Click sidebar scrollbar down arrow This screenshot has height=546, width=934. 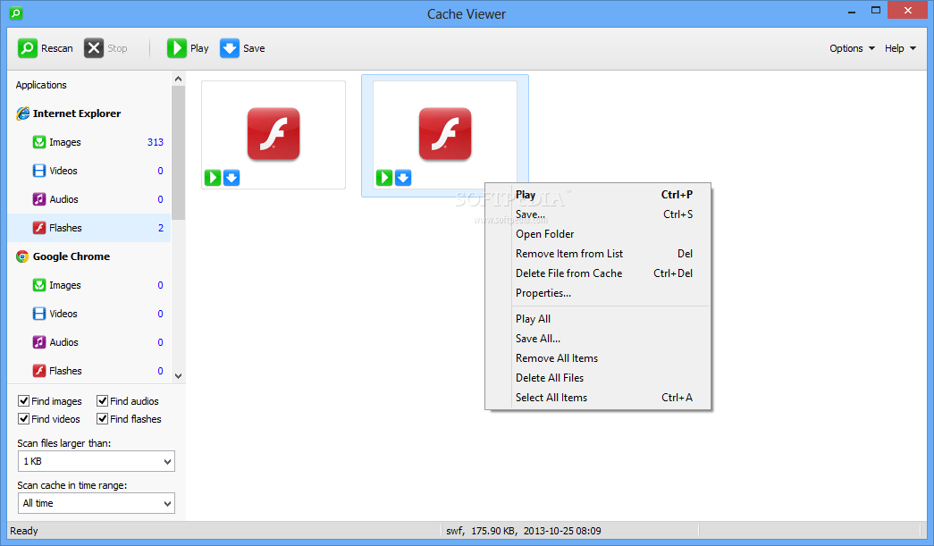coord(178,375)
